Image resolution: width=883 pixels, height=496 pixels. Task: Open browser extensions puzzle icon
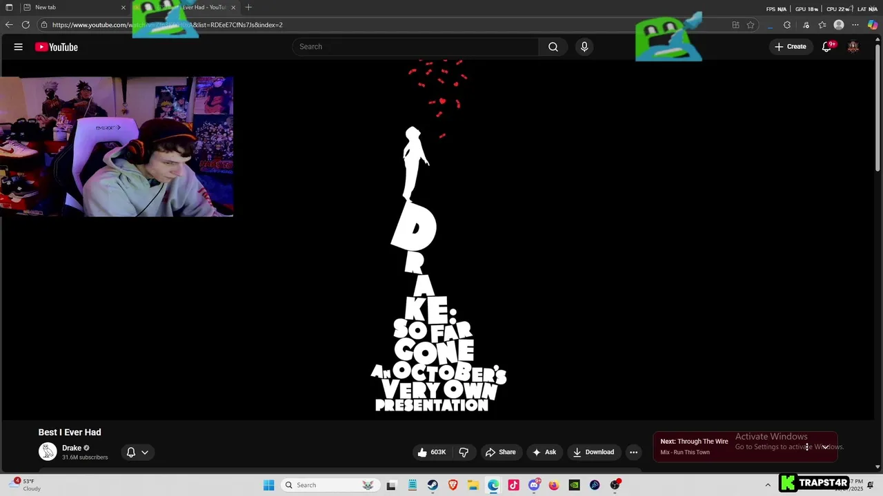[787, 25]
